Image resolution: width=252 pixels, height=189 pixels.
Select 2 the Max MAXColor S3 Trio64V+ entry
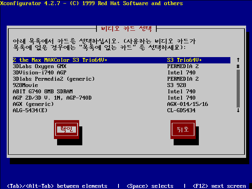tap(122, 60)
